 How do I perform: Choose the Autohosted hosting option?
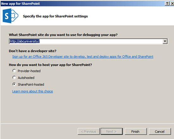[14, 77]
